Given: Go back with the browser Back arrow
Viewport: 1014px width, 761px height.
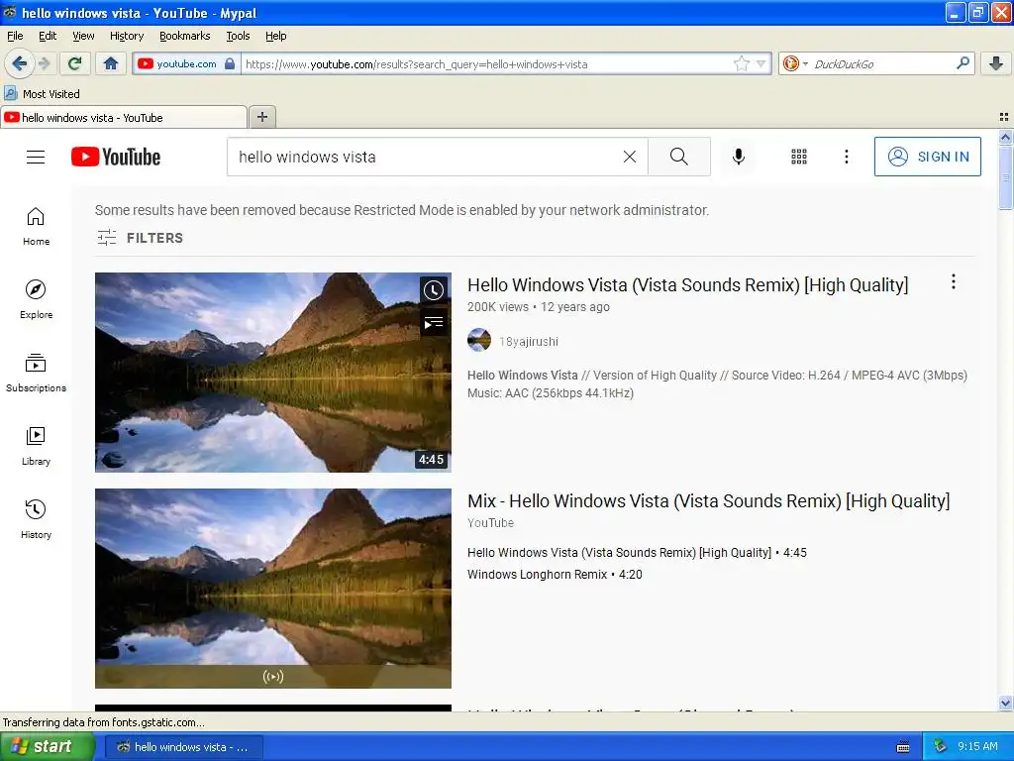Looking at the screenshot, I should pos(19,63).
